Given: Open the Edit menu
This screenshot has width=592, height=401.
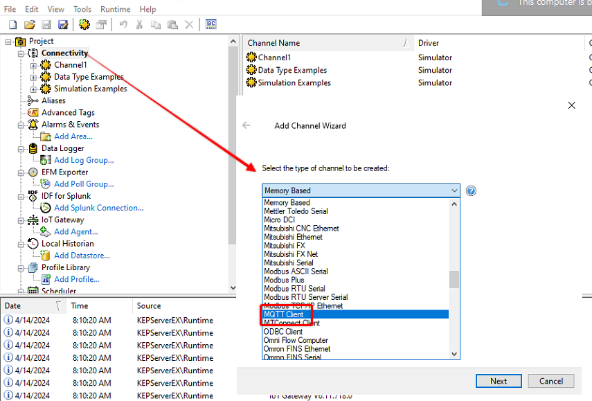Looking at the screenshot, I should click(x=32, y=9).
